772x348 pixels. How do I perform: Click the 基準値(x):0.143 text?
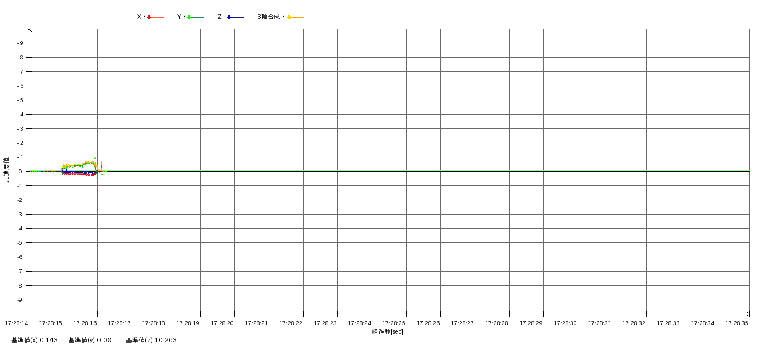pos(34,340)
